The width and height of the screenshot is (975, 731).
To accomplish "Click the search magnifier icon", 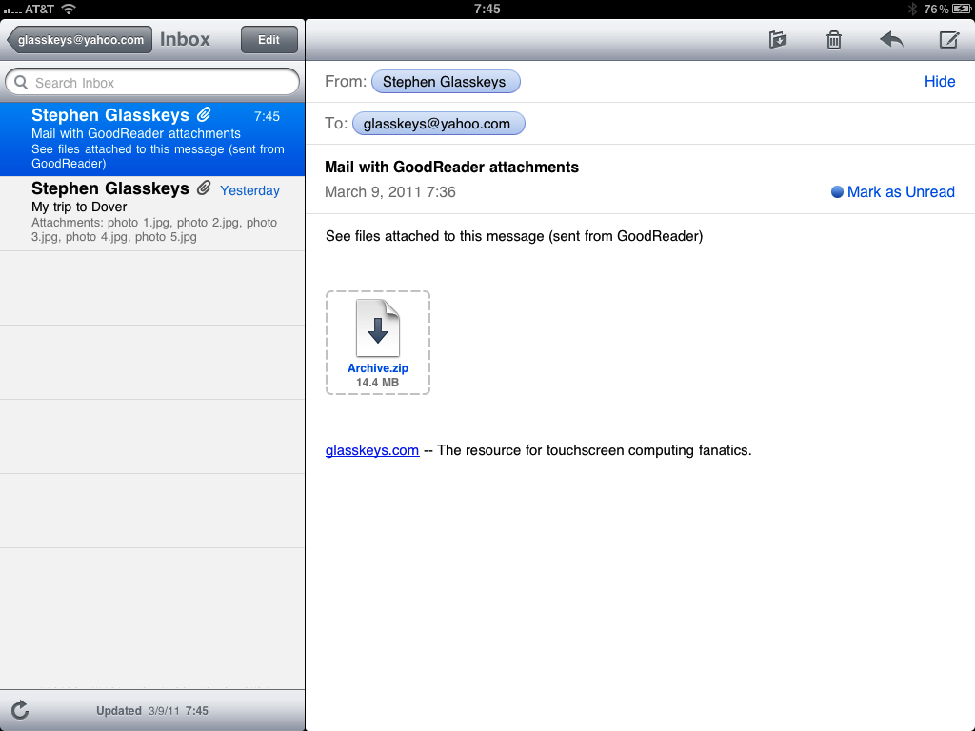I will [x=21, y=83].
